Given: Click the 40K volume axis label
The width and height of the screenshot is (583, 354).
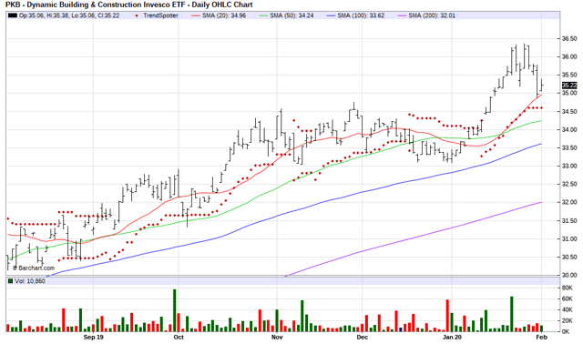Looking at the screenshot, I should (x=567, y=309).
